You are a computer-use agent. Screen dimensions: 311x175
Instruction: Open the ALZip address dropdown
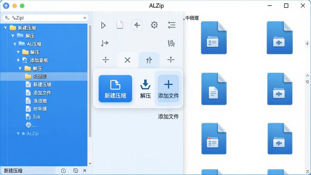[85, 18]
